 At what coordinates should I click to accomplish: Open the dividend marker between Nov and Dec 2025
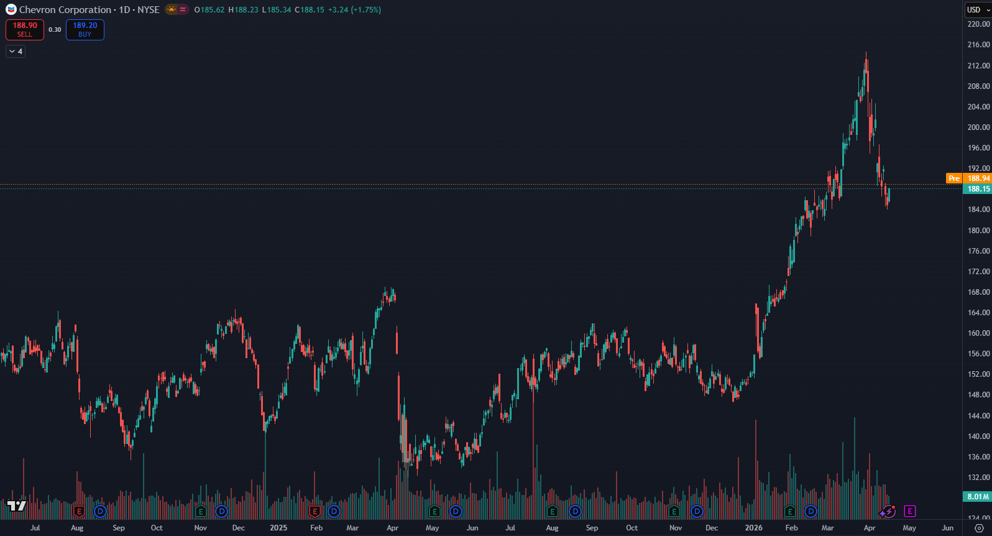point(697,512)
